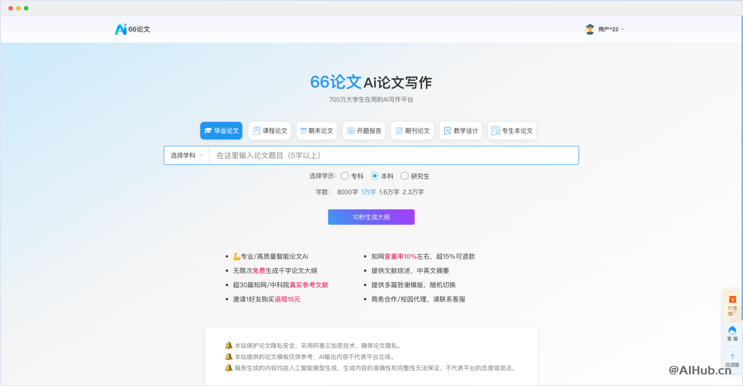The height and width of the screenshot is (386, 743).
Task: Select the 2.3万字 word count option
Action: coord(413,192)
